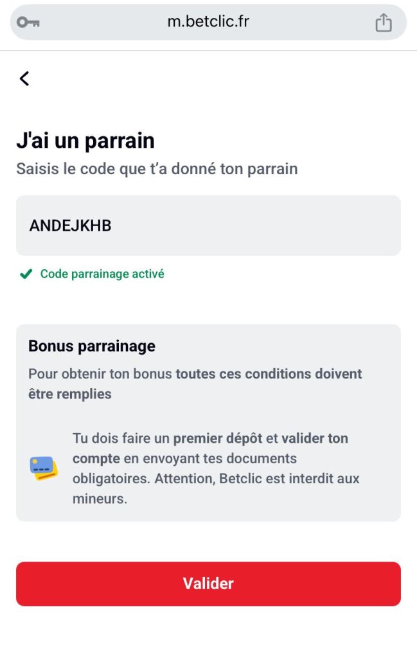Click the 'Bonus parrainage' section title

(x=92, y=346)
